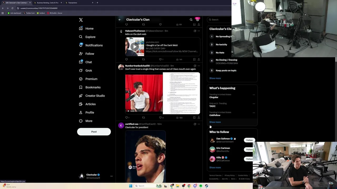Show more trending topics under What's happening
The width and height of the screenshot is (337, 189).
pos(215,122)
